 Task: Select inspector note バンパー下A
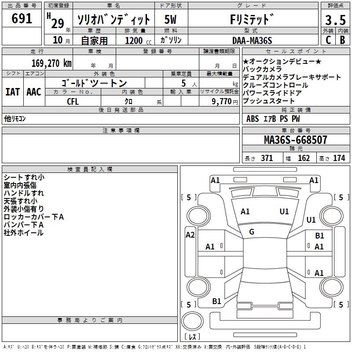tap(24, 225)
